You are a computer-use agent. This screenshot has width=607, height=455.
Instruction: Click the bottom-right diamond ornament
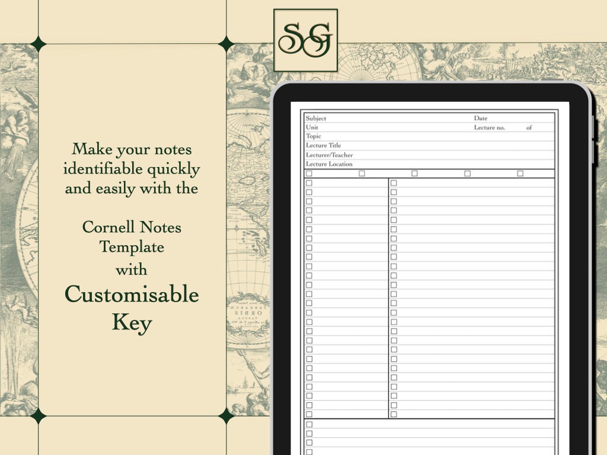(227, 414)
